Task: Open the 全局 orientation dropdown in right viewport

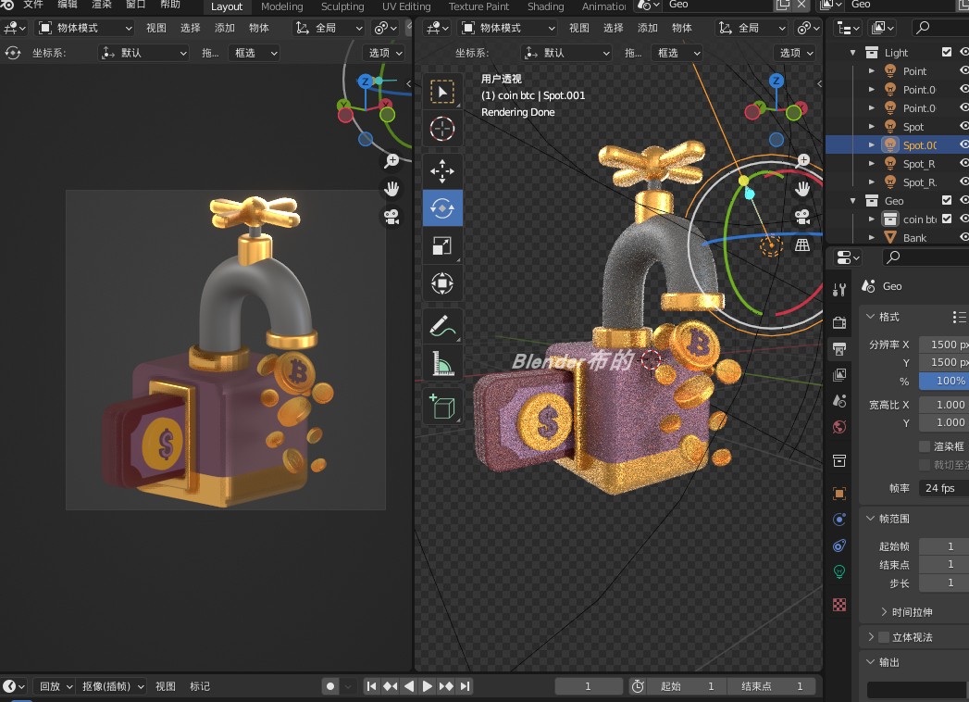Action: (x=752, y=28)
